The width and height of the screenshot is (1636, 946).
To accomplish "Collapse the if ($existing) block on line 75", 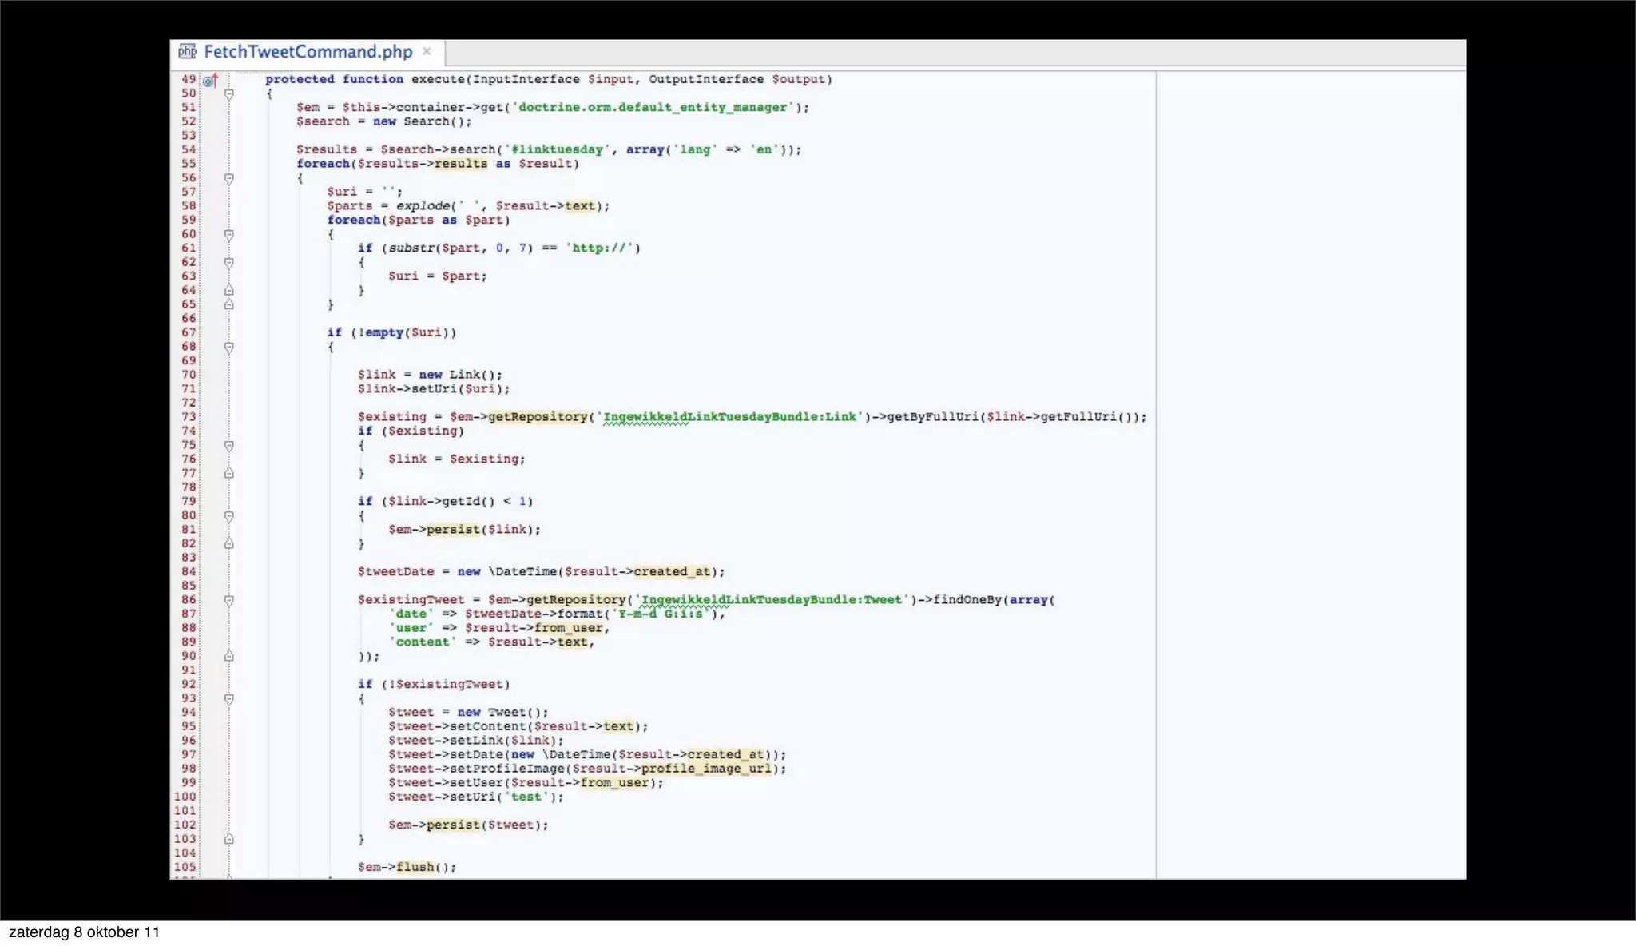I will (x=229, y=446).
